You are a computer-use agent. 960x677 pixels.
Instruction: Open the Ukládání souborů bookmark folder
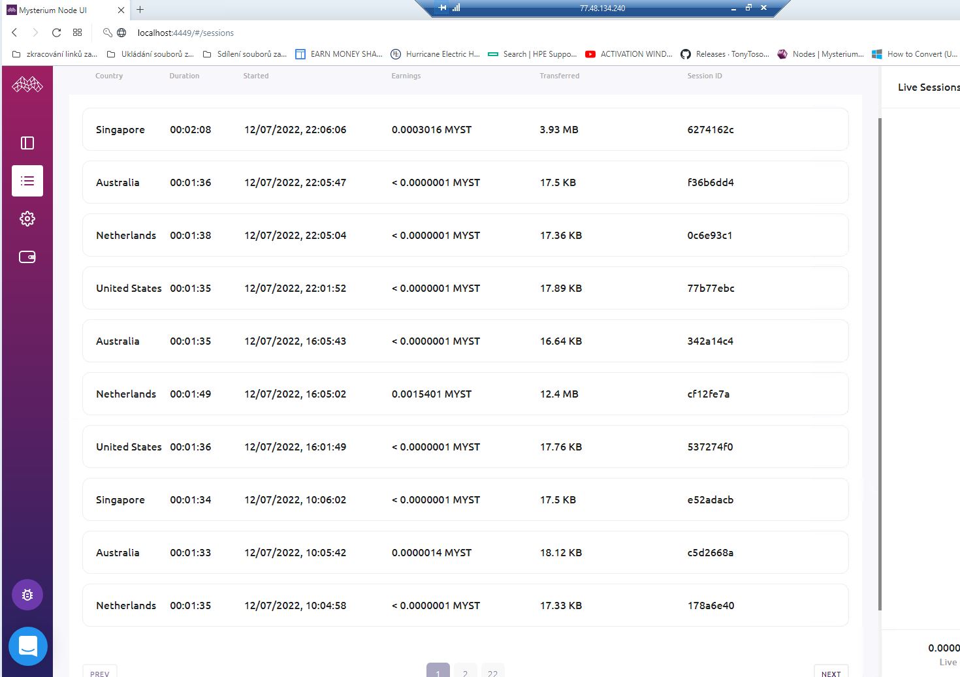150,54
